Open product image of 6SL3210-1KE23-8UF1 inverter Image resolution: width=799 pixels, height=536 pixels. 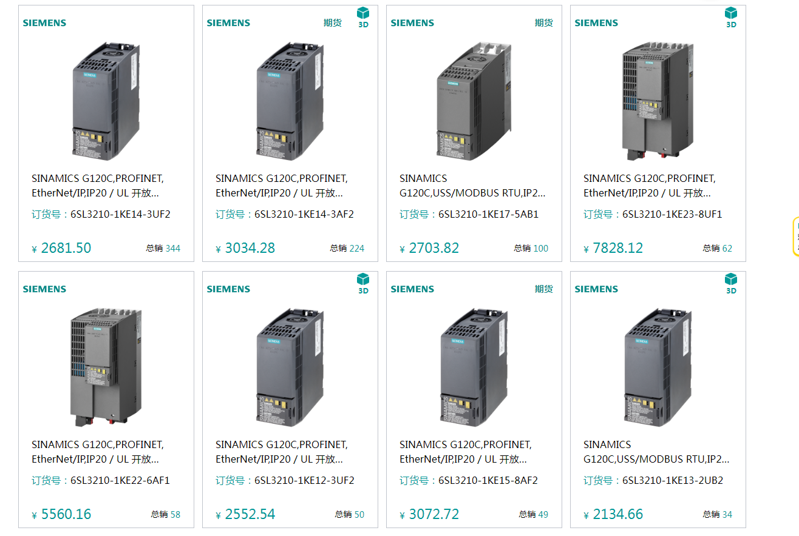658,101
